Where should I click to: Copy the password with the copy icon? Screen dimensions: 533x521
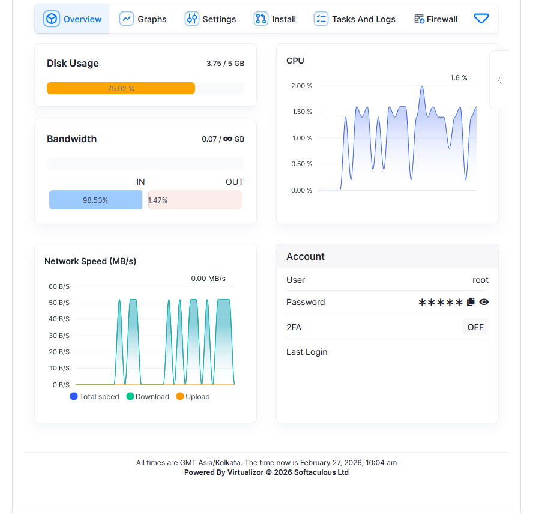point(471,302)
